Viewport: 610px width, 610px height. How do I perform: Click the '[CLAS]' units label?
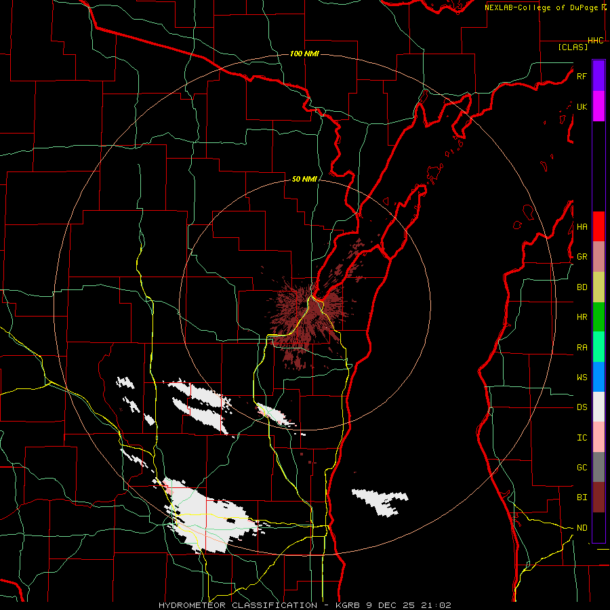point(573,47)
